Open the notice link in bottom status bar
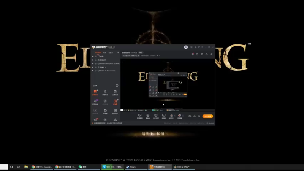Screen dimensions: 304x171 [x=108, y=123]
